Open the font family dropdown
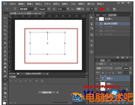The image size is (135, 105). tap(35, 9)
